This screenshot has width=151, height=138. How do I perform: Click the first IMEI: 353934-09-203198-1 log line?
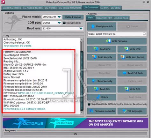[19, 68]
